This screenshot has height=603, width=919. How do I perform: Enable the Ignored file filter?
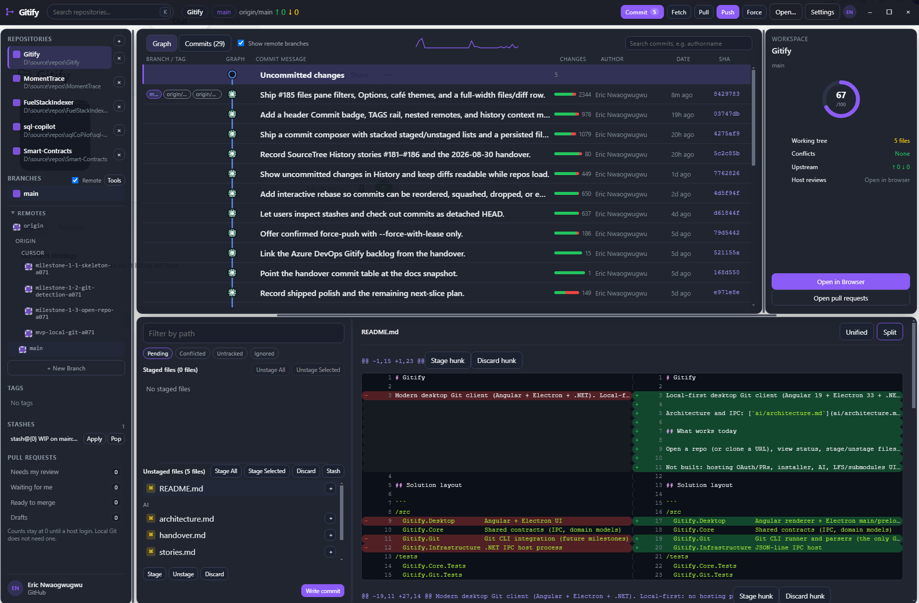point(264,354)
